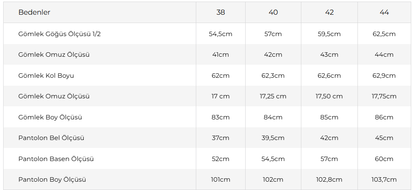Viewport: 412px width, 190px height.
Task: Select the Pantolon Bel Ölçüsü row label
Action: pyautogui.click(x=51, y=138)
